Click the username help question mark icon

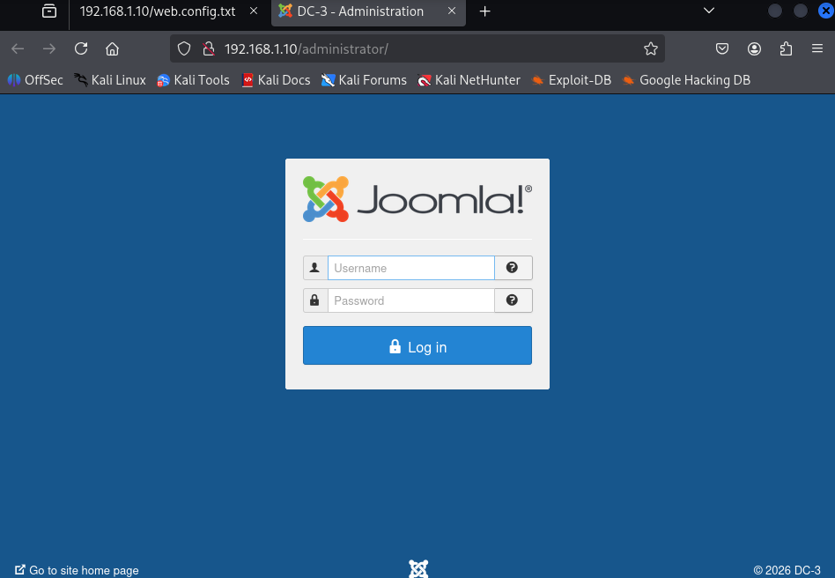[512, 268]
